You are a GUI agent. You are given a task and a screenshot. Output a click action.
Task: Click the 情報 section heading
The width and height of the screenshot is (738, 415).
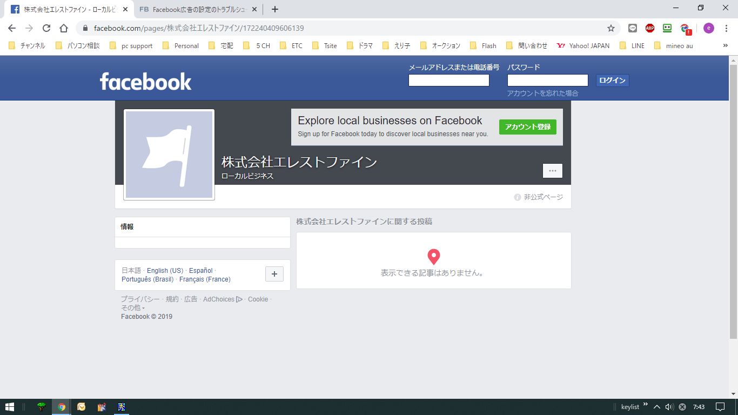coord(127,227)
